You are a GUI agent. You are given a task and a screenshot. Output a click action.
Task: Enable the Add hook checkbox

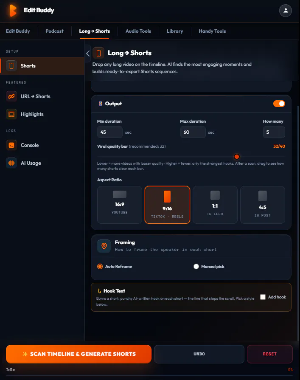(263, 297)
